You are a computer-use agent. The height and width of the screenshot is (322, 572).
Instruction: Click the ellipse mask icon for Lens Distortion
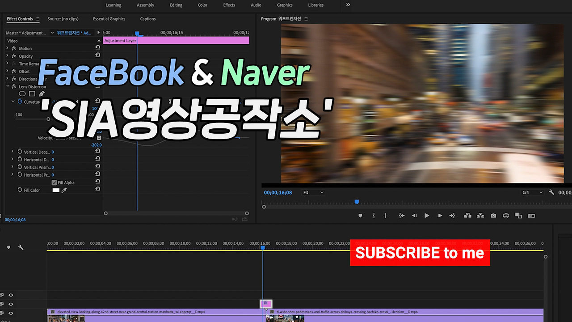tap(22, 93)
